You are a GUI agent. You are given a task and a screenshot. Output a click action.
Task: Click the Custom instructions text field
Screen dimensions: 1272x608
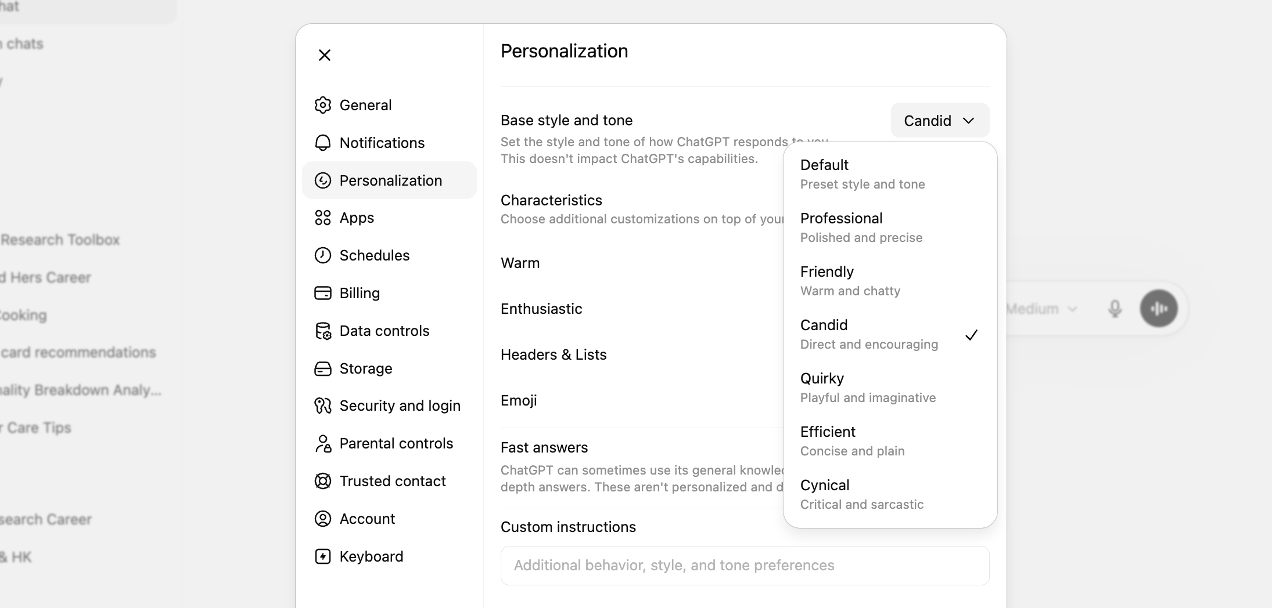pyautogui.click(x=745, y=566)
